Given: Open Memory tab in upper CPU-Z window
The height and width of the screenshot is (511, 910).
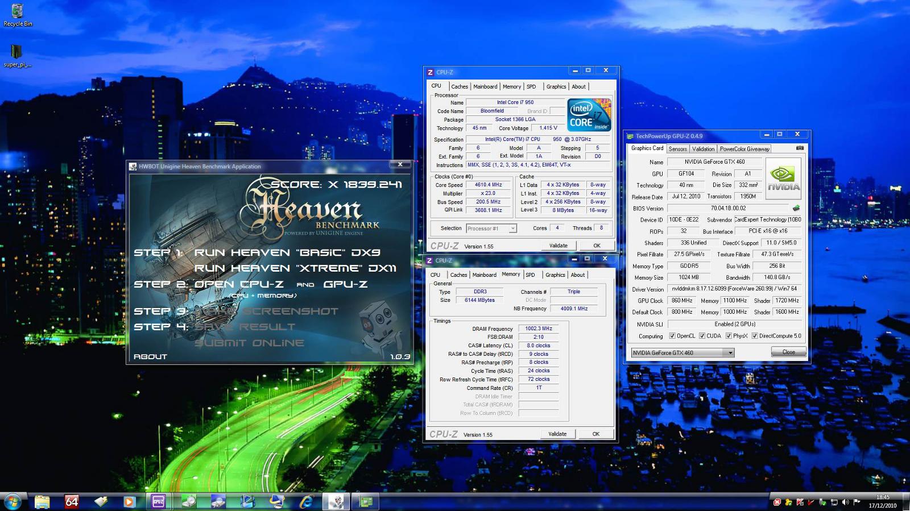Looking at the screenshot, I should [x=512, y=86].
